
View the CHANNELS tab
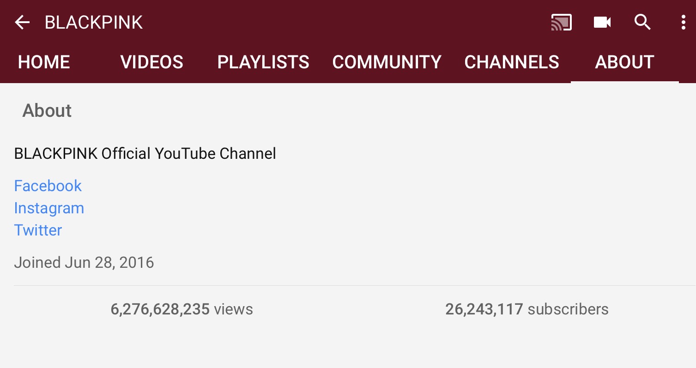tap(512, 62)
